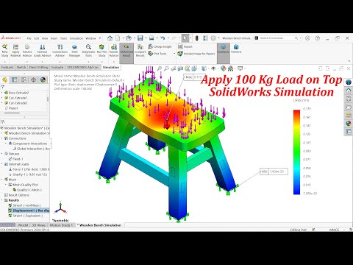
Task: Click the Compare Results icon
Action: tap(140, 50)
